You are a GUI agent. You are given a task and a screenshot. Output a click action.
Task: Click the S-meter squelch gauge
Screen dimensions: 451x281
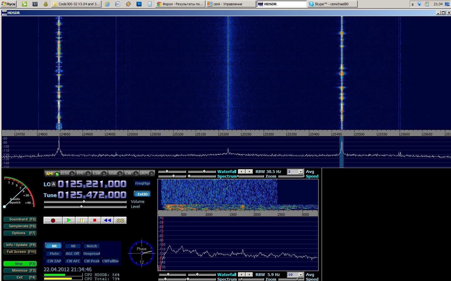coord(19,192)
